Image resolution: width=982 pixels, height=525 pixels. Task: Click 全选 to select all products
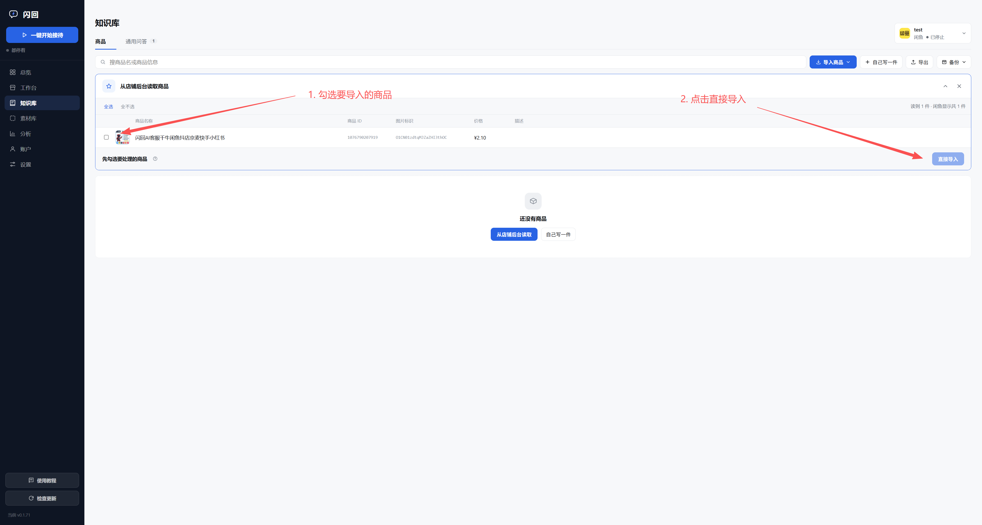(108, 107)
